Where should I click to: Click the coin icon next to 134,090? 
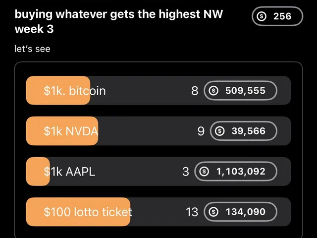tap(213, 212)
